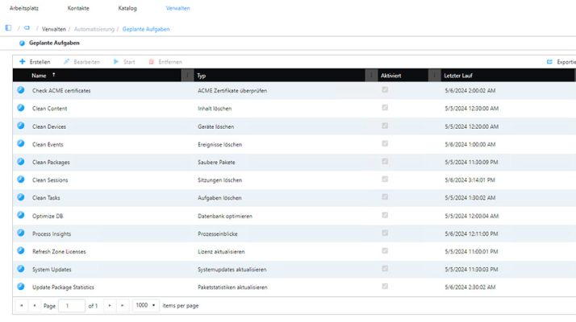Click the globe icon beside Clean Sessions
Image resolution: width=576 pixels, height=322 pixels.
point(21,180)
